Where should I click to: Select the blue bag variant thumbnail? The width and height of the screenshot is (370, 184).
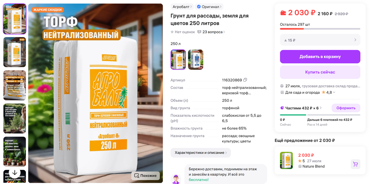point(195,60)
